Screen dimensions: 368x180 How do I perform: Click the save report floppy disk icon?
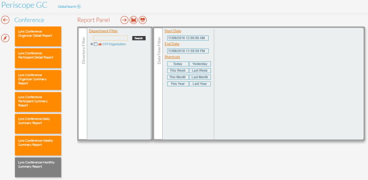[x=134, y=20]
